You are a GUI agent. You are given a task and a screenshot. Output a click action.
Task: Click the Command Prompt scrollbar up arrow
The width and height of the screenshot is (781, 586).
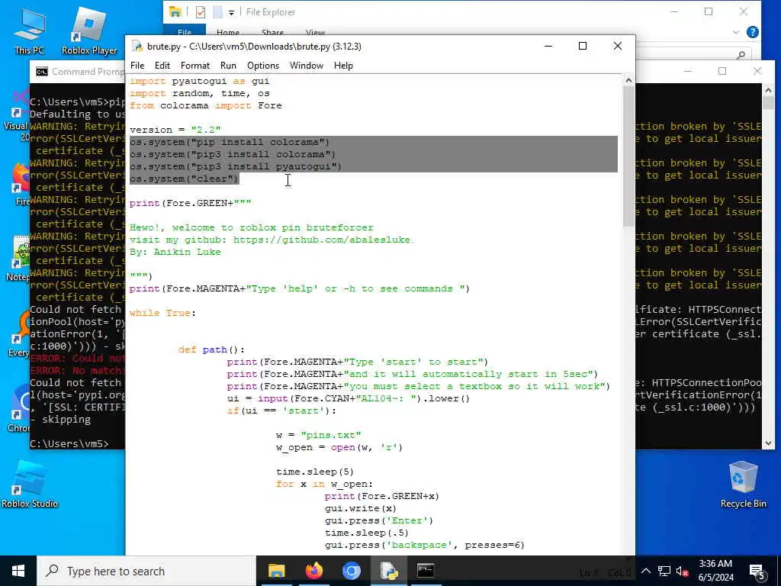767,90
